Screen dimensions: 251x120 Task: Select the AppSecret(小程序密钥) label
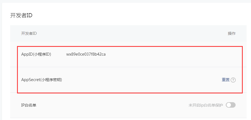41,80
